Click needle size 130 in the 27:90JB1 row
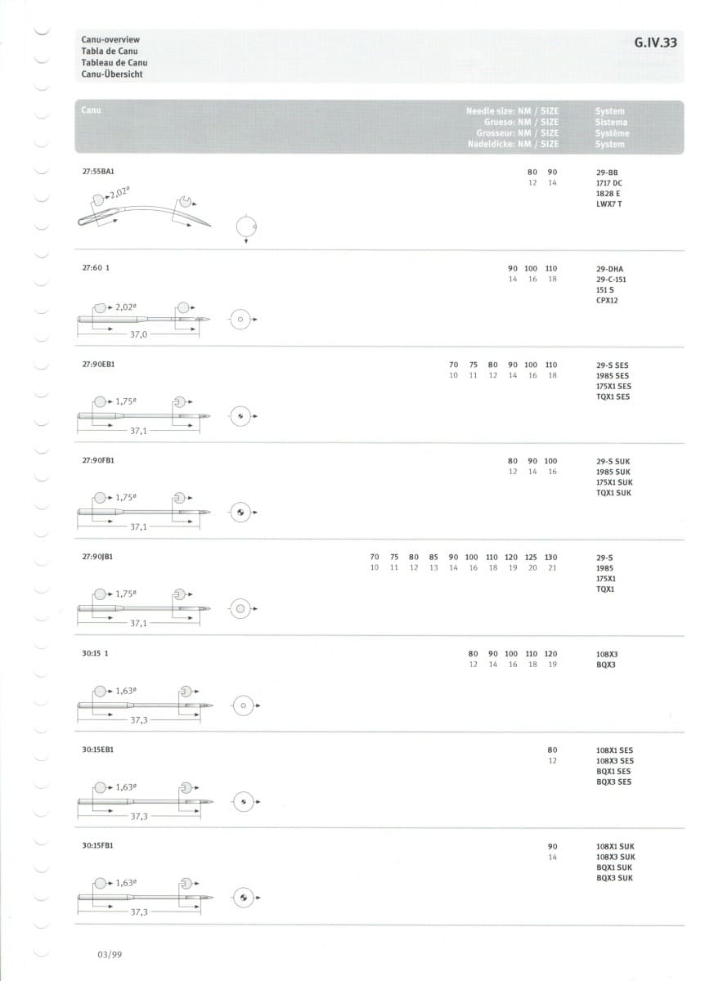The width and height of the screenshot is (714, 981). [551, 557]
